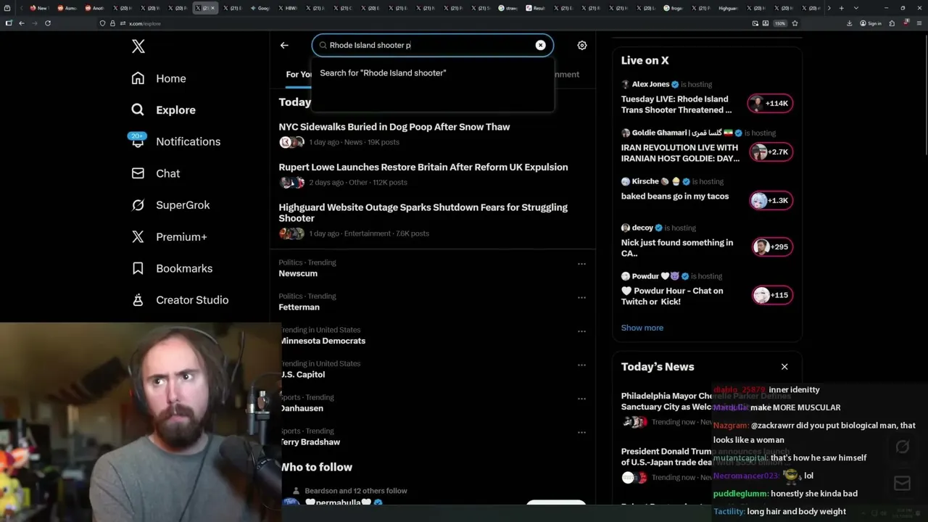Open more options for Newscum trend

tap(581, 264)
